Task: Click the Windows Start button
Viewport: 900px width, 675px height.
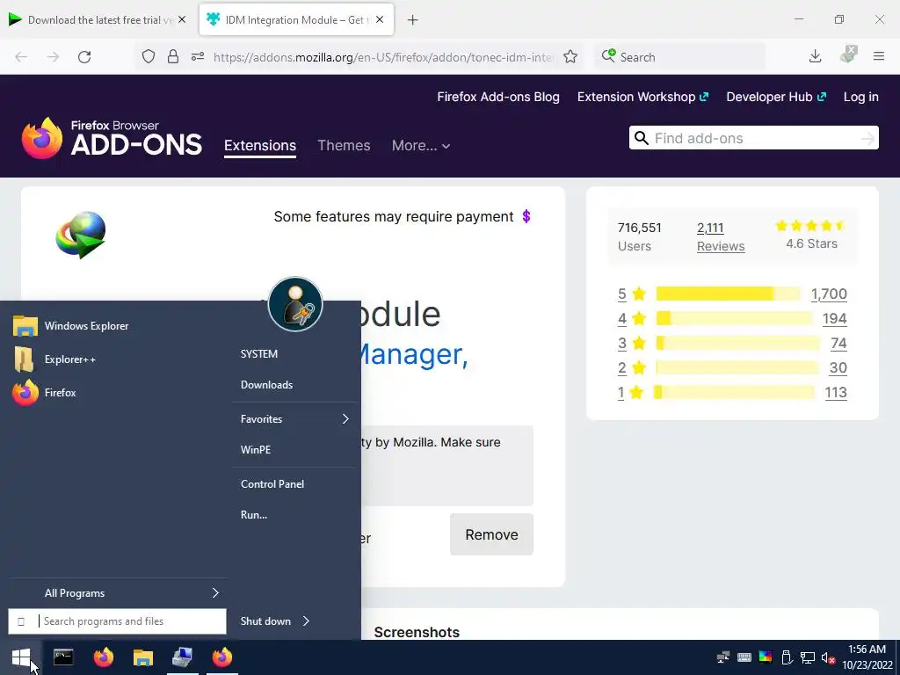Action: coord(21,657)
